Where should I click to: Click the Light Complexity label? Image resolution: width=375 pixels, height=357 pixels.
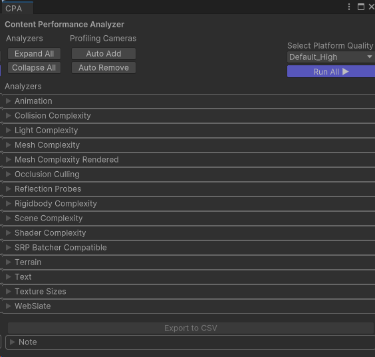pos(47,131)
